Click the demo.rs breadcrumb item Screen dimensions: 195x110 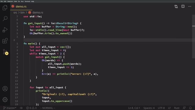click(x=38, y=13)
